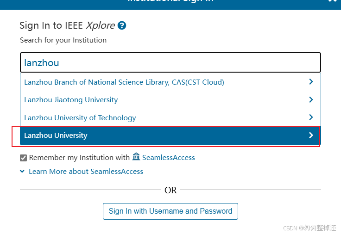Open the SeamlessAccess link
341x234 pixels.
(x=168, y=158)
